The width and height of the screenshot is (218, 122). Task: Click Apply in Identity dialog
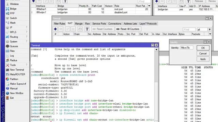(203, 59)
